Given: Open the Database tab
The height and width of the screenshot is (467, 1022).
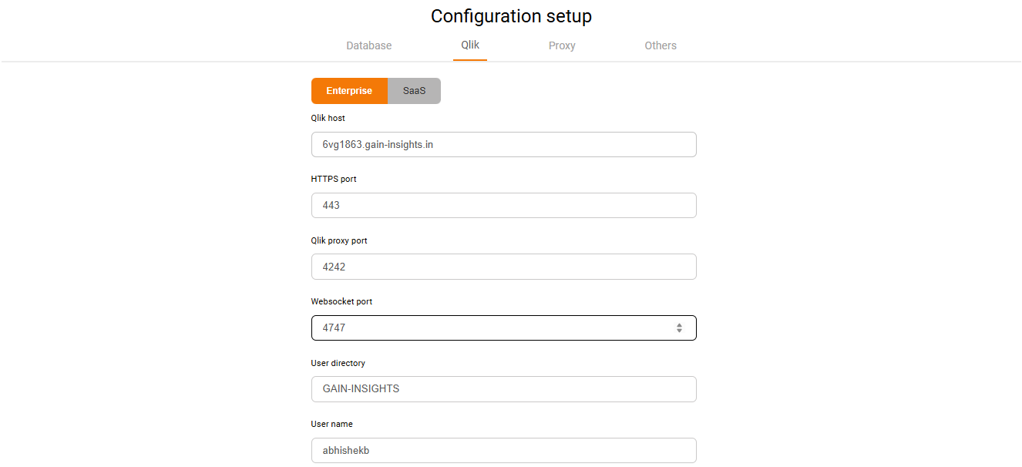Looking at the screenshot, I should (x=368, y=45).
